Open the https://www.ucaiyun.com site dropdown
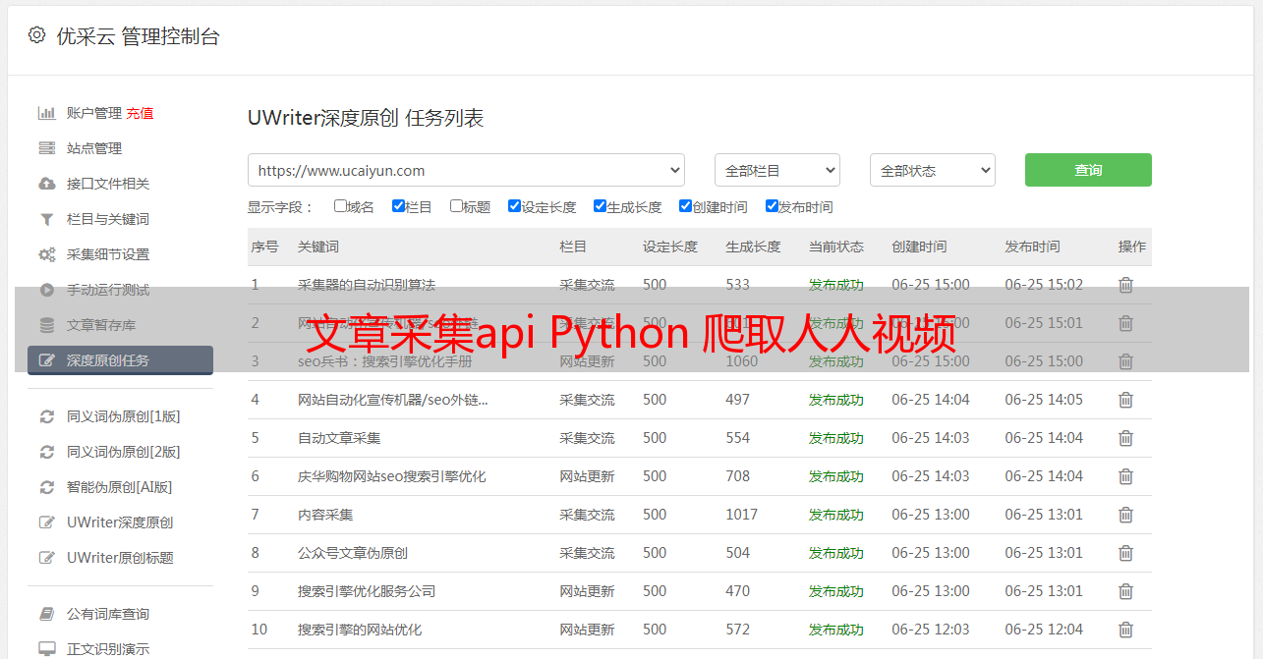Image resolution: width=1263 pixels, height=659 pixels. pyautogui.click(x=466, y=170)
